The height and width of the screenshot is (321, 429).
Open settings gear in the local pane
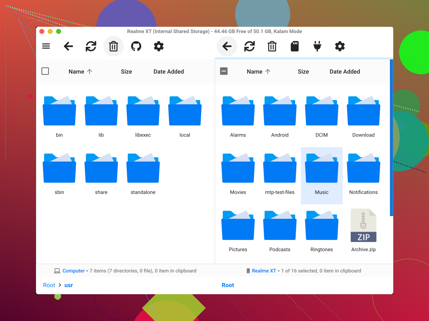coord(159,46)
